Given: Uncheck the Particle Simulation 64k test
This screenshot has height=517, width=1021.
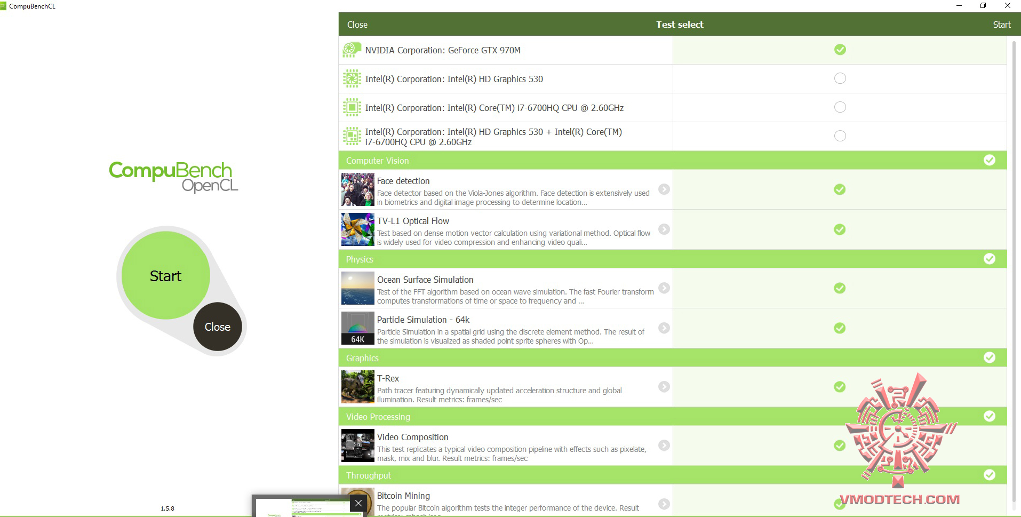Looking at the screenshot, I should coord(840,328).
